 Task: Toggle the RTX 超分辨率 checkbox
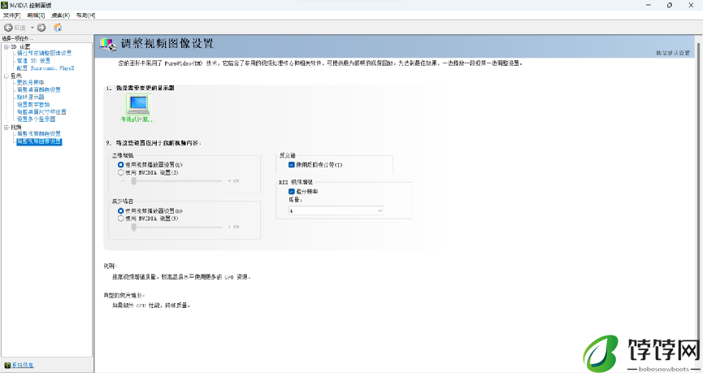(292, 192)
